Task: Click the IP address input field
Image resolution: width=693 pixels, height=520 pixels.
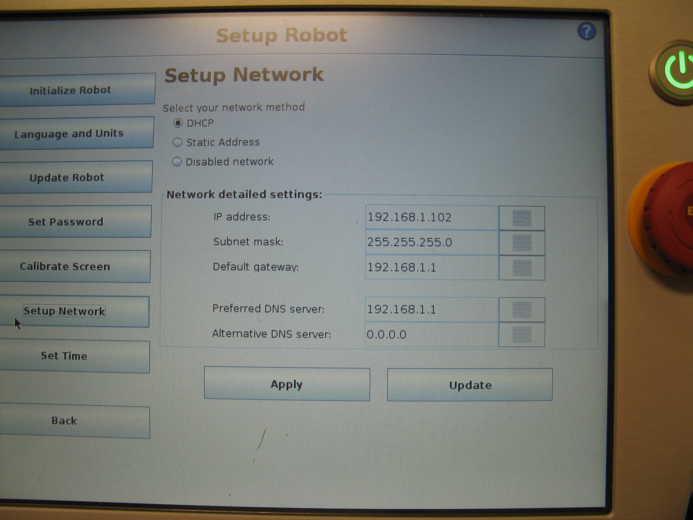Action: click(x=431, y=218)
